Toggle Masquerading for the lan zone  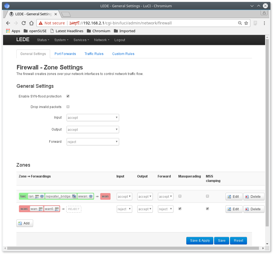point(180,196)
